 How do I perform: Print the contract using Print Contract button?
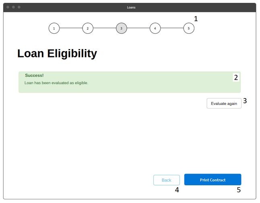(213, 180)
